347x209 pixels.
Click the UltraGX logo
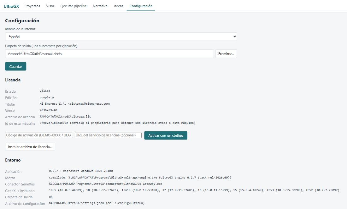point(11,6)
